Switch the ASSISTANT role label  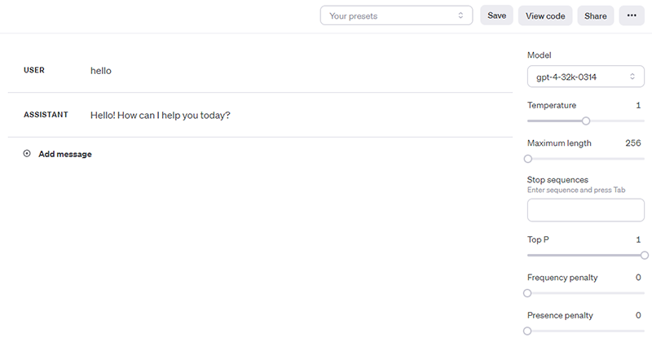click(46, 115)
